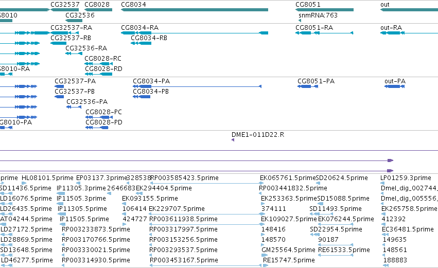Select EST RP003317997.5prime
The image size is (438, 268).
(184, 230)
